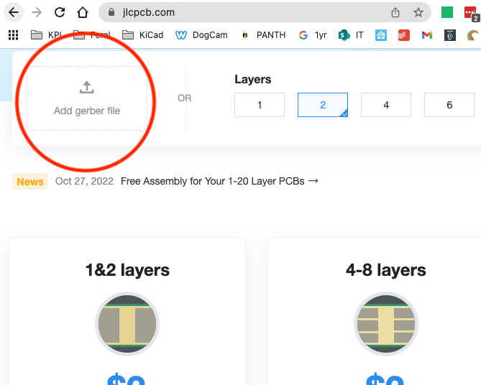Click the 1&2 layers PCB illustration
Screen dimensions: 481x385
[127, 324]
